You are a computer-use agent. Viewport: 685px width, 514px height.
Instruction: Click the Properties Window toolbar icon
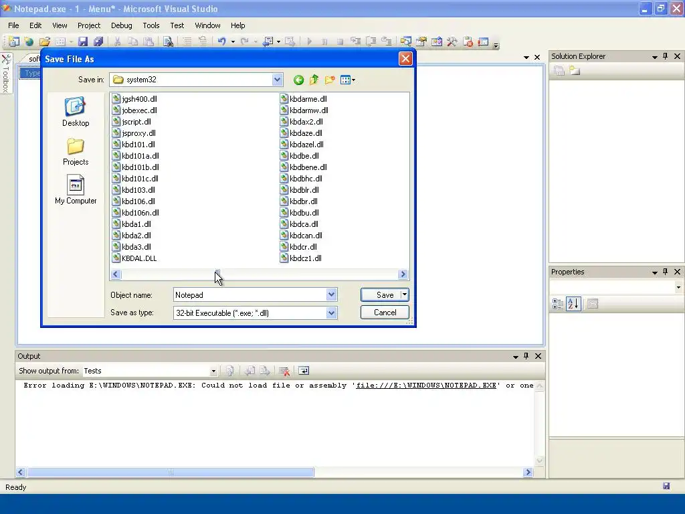(421, 41)
